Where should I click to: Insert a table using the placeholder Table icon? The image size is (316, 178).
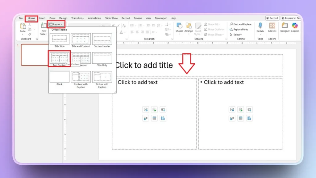pyautogui.click(x=154, y=118)
